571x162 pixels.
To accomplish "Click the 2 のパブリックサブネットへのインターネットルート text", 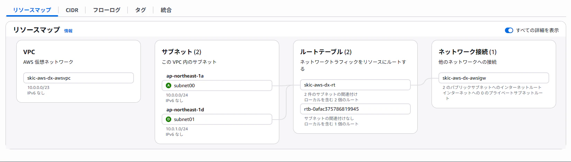I will [492, 88].
